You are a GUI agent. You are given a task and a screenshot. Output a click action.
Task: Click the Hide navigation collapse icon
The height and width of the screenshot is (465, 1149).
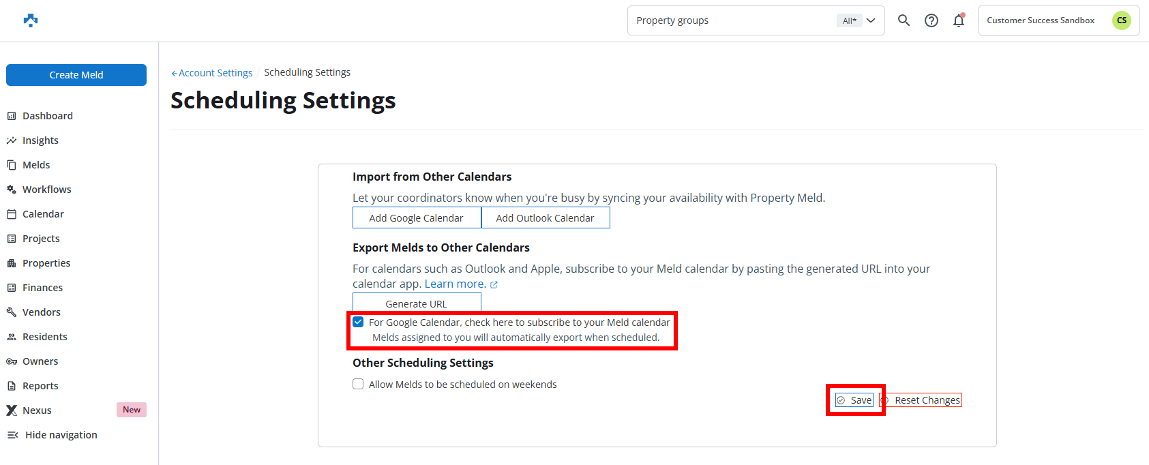12,435
